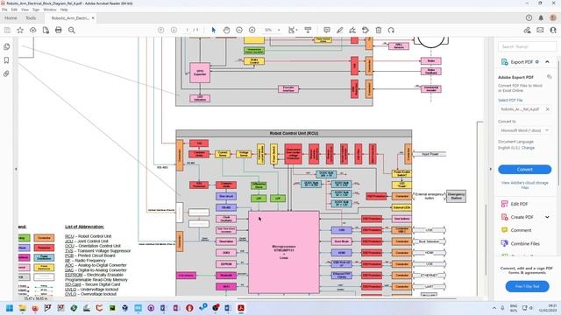The image size is (561, 315).
Task: Show hidden system tray icons
Action: coord(494,308)
